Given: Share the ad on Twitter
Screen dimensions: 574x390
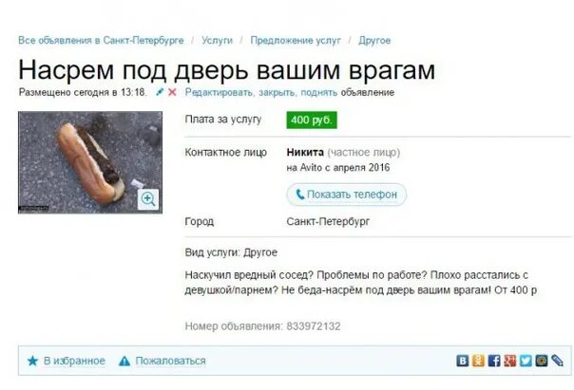Looking at the screenshot, I should pyautogui.click(x=526, y=361).
